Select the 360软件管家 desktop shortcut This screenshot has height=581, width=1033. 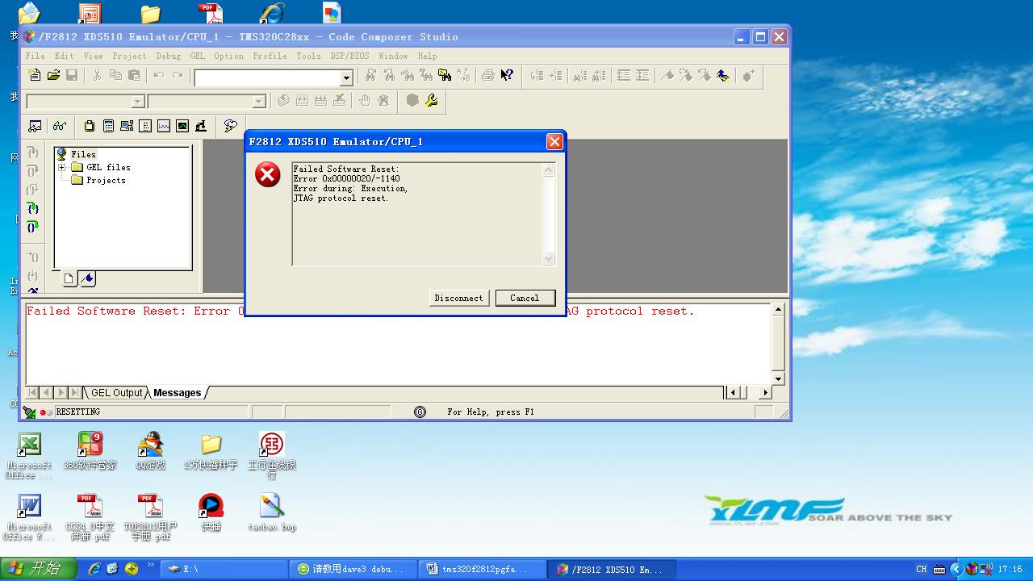(x=90, y=451)
